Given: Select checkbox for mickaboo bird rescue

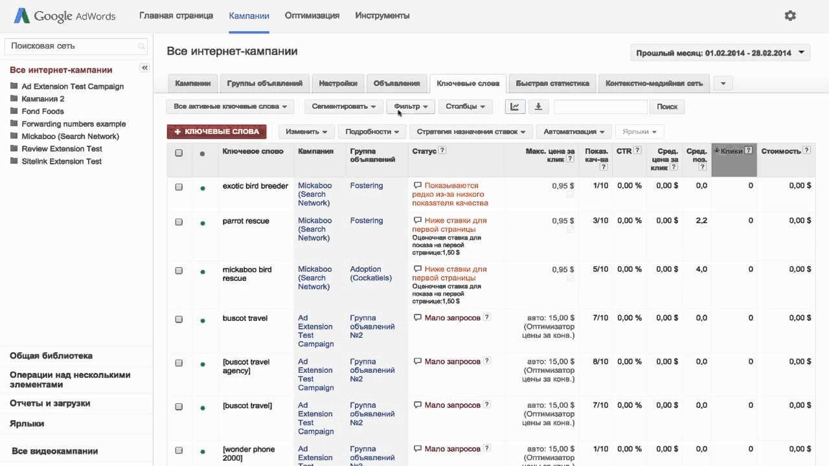Looking at the screenshot, I should tap(179, 271).
